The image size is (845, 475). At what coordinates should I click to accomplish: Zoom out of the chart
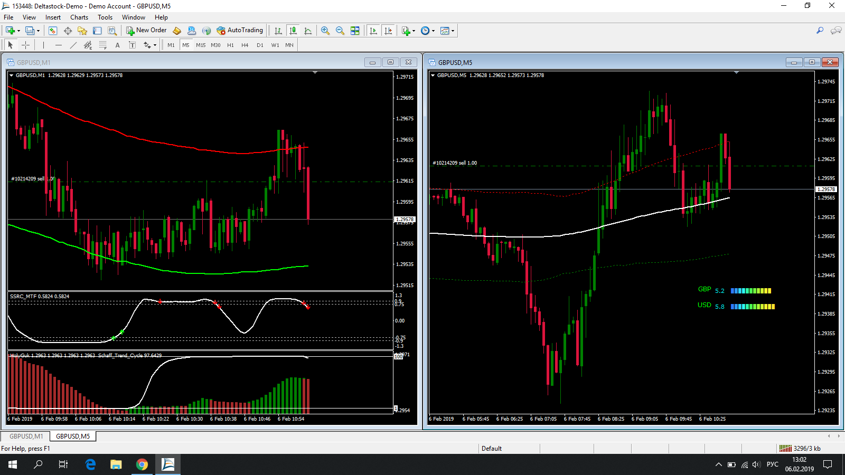click(x=340, y=31)
